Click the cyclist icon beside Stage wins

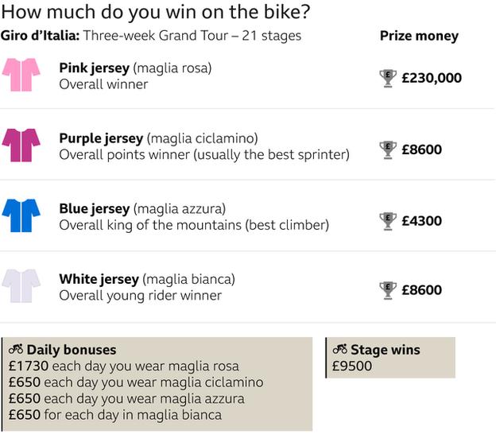pos(339,349)
